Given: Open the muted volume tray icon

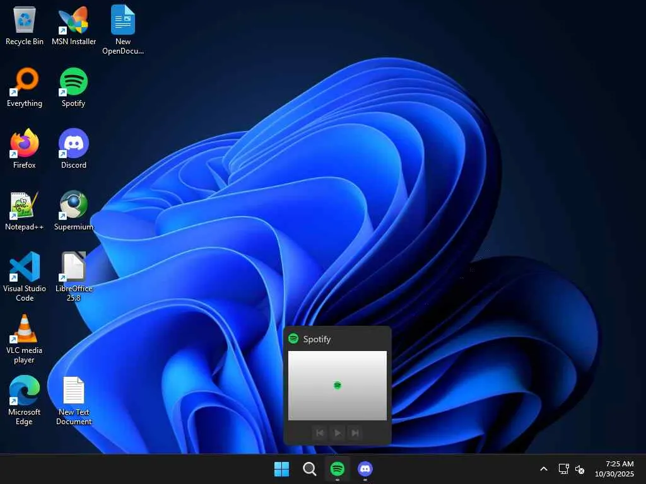Looking at the screenshot, I should [x=580, y=469].
